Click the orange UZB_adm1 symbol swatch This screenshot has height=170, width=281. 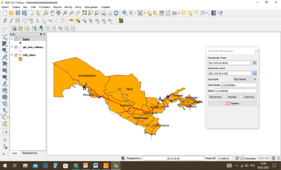(20, 59)
